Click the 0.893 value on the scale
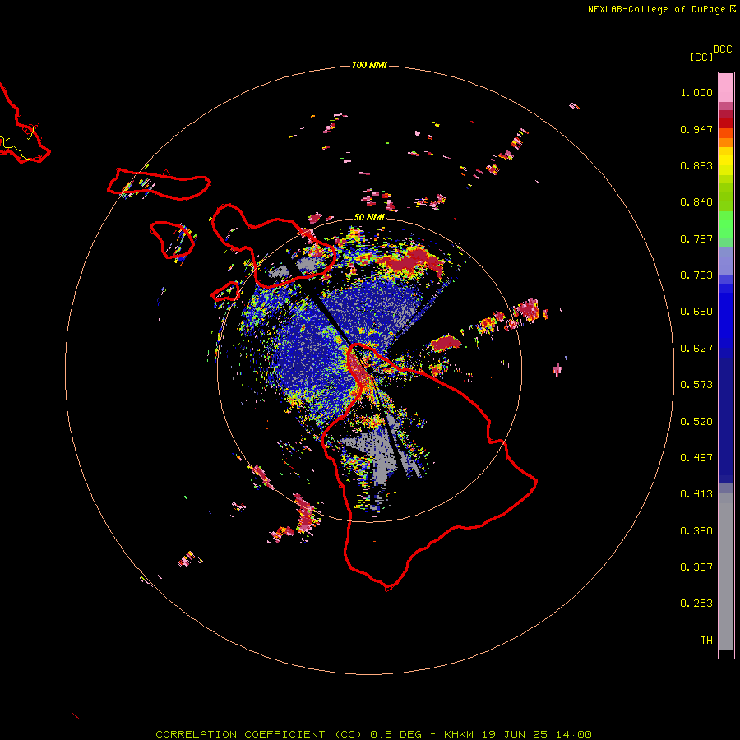Screen dimensions: 740x740 click(696, 165)
